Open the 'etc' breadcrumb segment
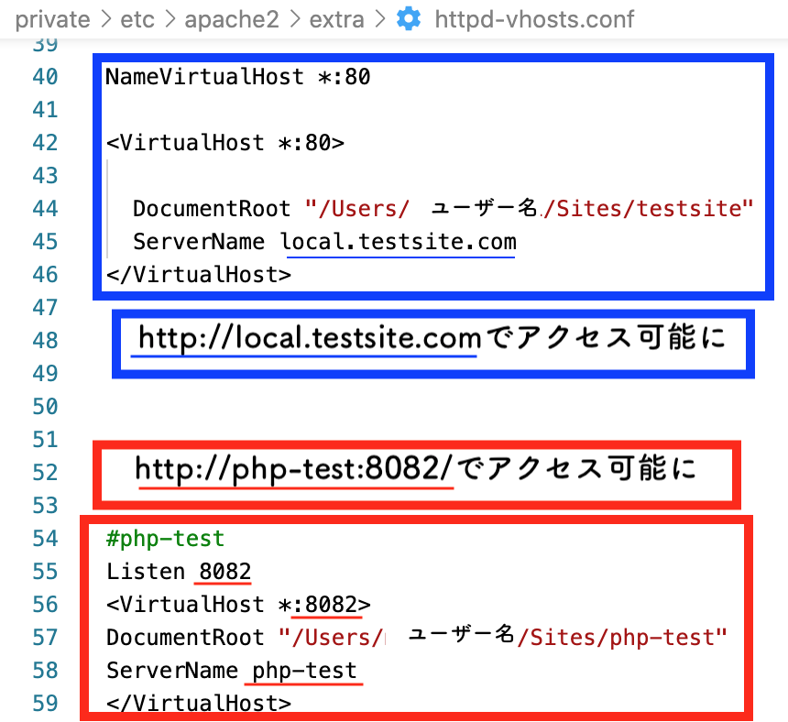 137,20
